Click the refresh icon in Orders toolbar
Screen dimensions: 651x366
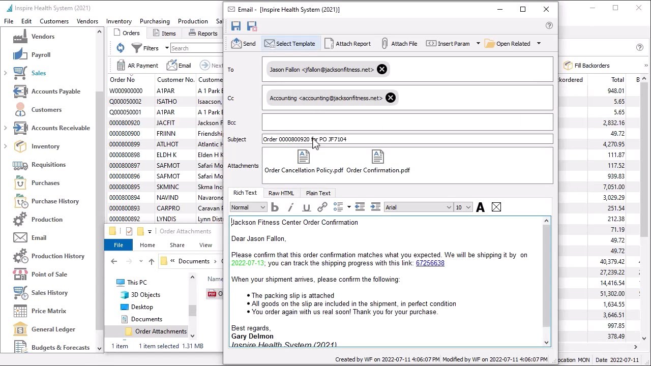point(120,48)
